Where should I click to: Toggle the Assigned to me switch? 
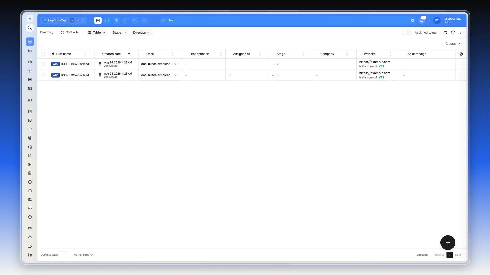[x=407, y=33]
